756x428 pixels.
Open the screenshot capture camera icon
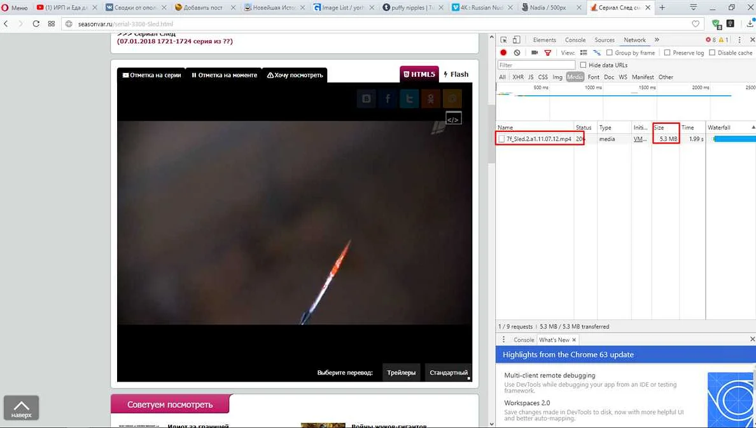pyautogui.click(x=533, y=52)
